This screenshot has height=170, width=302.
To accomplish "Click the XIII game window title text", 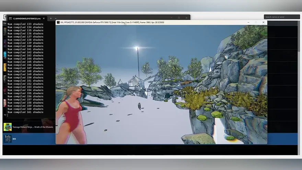I will pyautogui.click(x=112, y=22).
